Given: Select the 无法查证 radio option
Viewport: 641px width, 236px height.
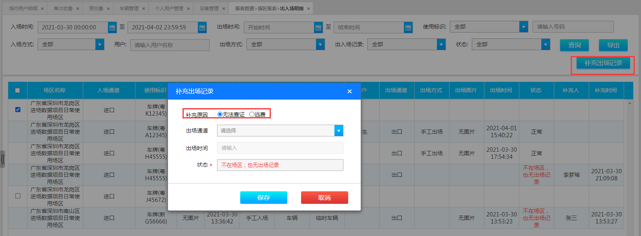Looking at the screenshot, I should pos(220,114).
